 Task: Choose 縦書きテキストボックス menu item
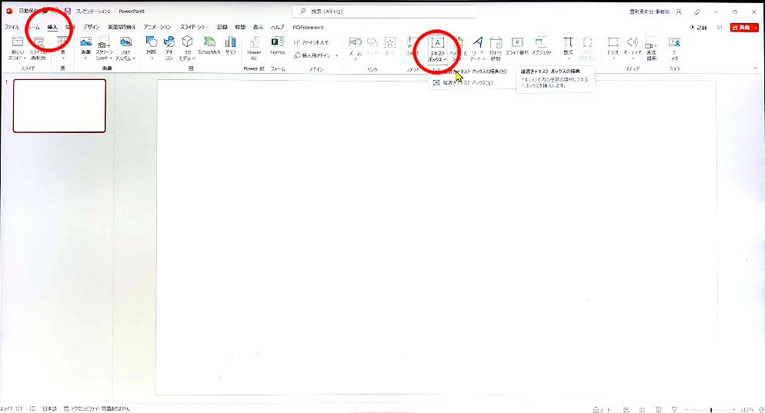coord(471,83)
